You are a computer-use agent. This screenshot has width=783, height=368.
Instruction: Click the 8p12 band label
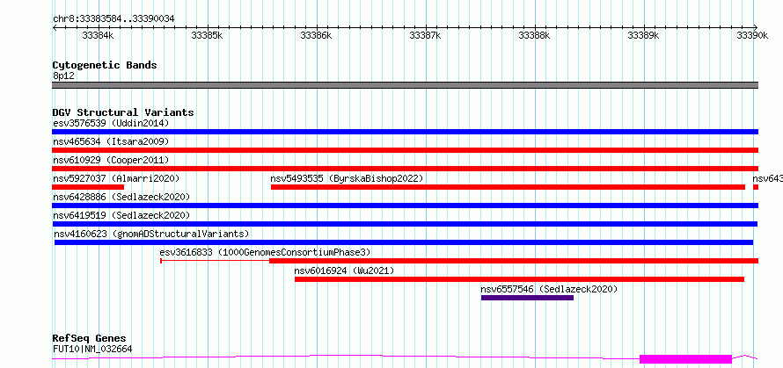click(63, 76)
